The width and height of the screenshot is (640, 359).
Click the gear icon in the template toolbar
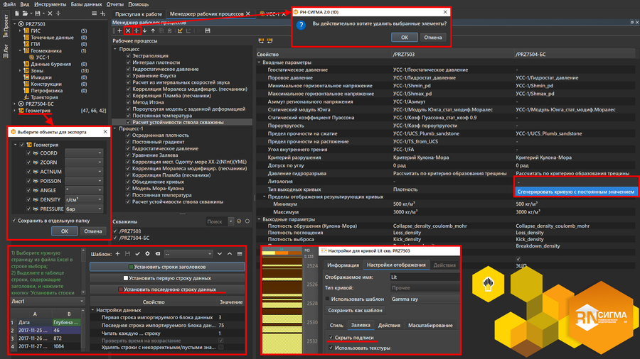[x=147, y=253]
